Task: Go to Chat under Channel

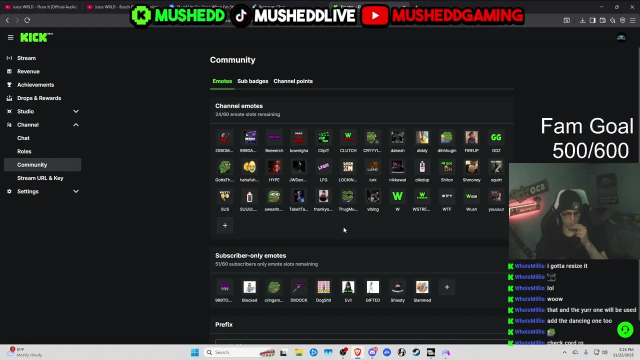Action: coord(42,138)
